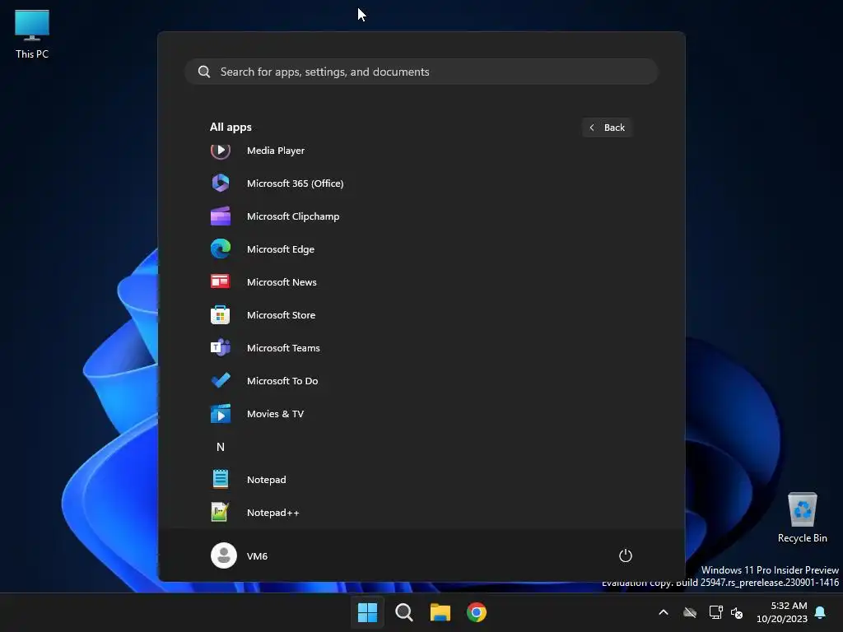Click the 'Media Player' label
The image size is (843, 632).
point(276,151)
